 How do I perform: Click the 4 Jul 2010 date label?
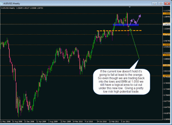click(x=89, y=121)
